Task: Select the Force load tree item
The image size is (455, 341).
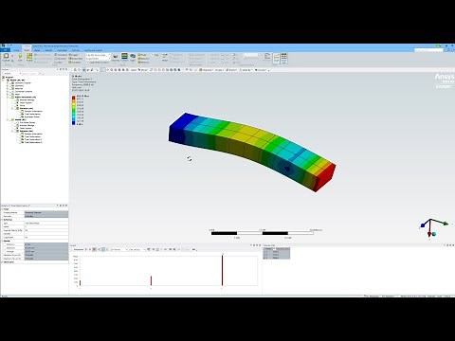Action: click(x=20, y=105)
